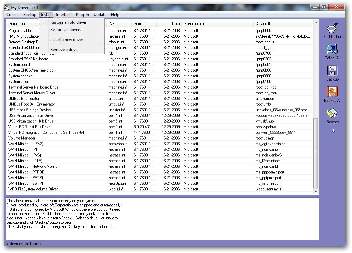Image resolution: width=352 pixels, height=253 pixels.
Task: Select WPD FileSystem Volume Driver row
Action: pyautogui.click(x=160, y=189)
